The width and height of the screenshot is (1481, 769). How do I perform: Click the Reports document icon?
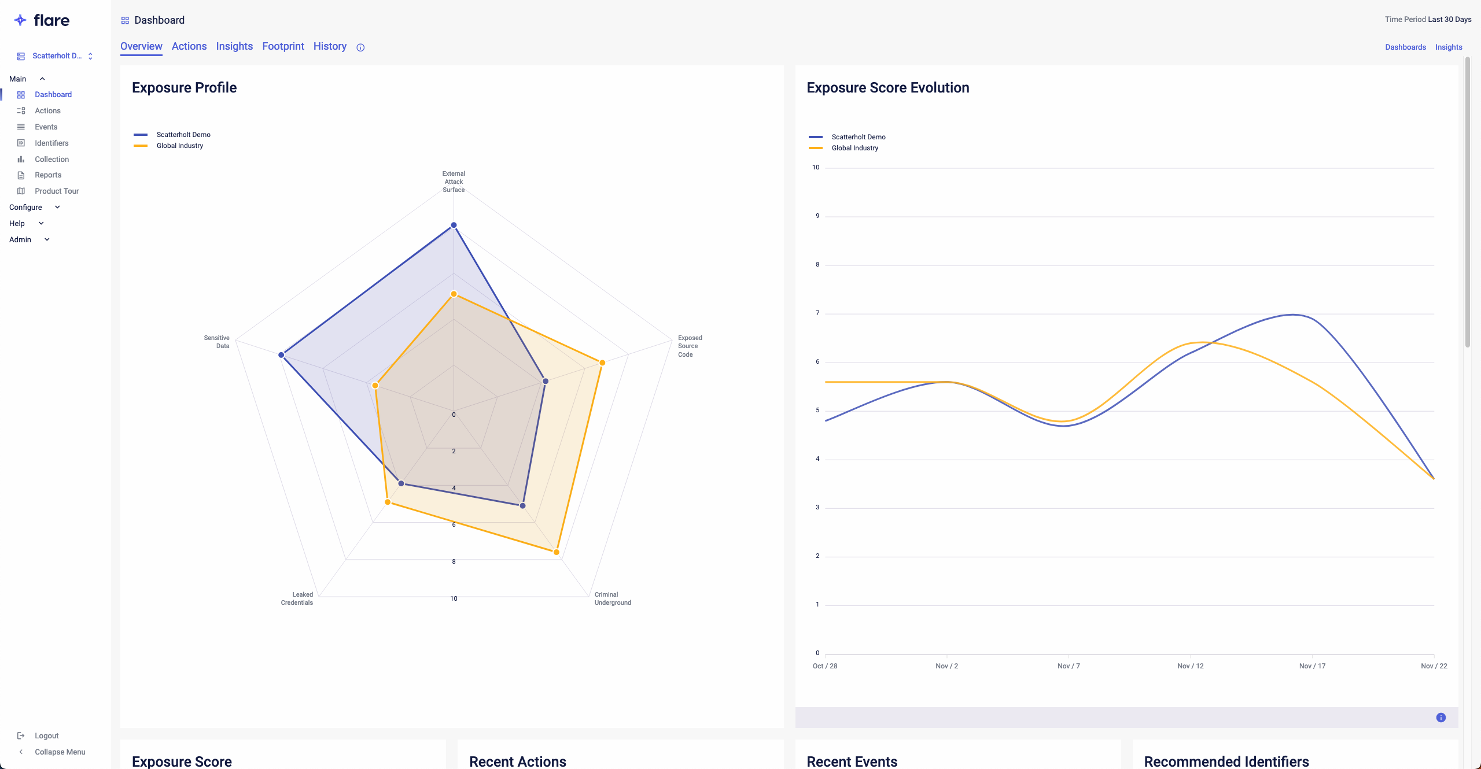pyautogui.click(x=21, y=175)
